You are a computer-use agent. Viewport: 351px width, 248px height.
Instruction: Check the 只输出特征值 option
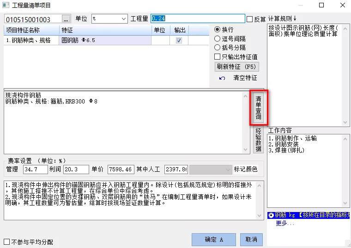coord(218,56)
